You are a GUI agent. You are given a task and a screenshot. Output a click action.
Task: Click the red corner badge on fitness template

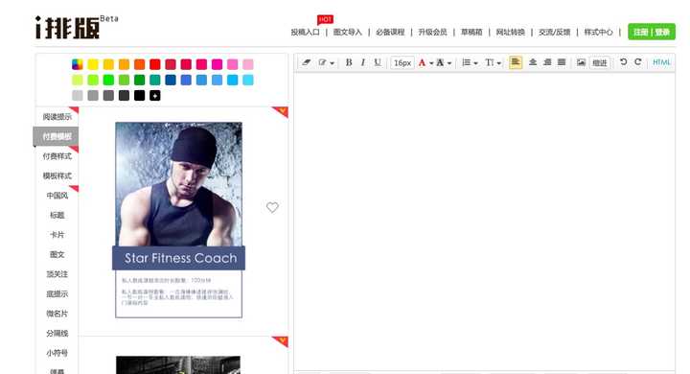click(x=280, y=112)
